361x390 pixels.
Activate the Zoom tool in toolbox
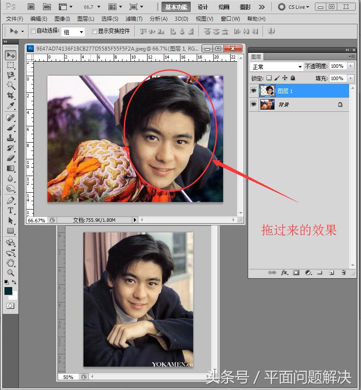(11, 272)
